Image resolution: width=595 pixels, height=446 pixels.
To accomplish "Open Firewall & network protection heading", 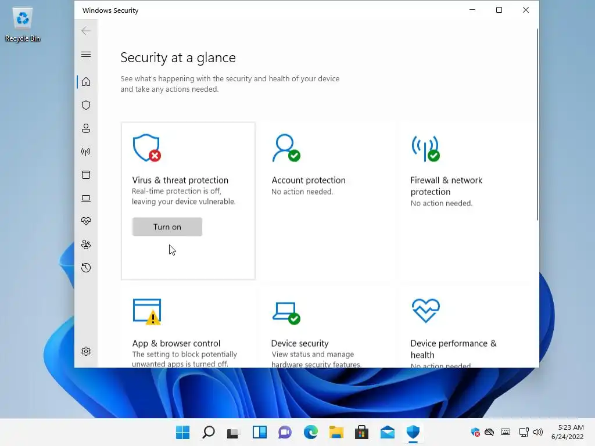I will point(446,186).
